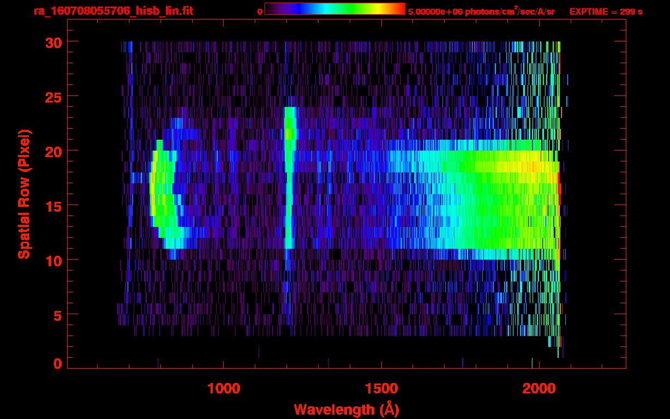Click the 2000 wavelength tick label
670x419 pixels.
539,388
